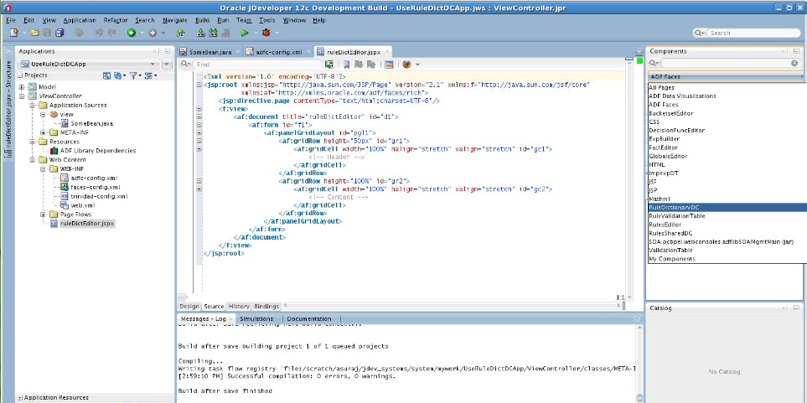Click the Save All toolbar icon
The width and height of the screenshot is (807, 403).
click(x=60, y=33)
